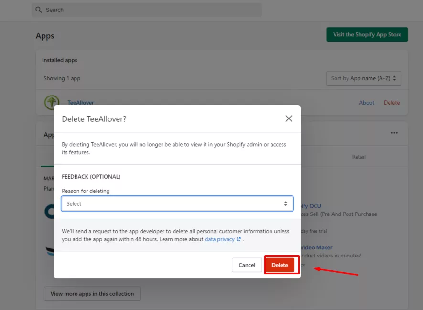The height and width of the screenshot is (310, 423).
Task: Open the About link for TeeAllover
Action: tap(367, 103)
